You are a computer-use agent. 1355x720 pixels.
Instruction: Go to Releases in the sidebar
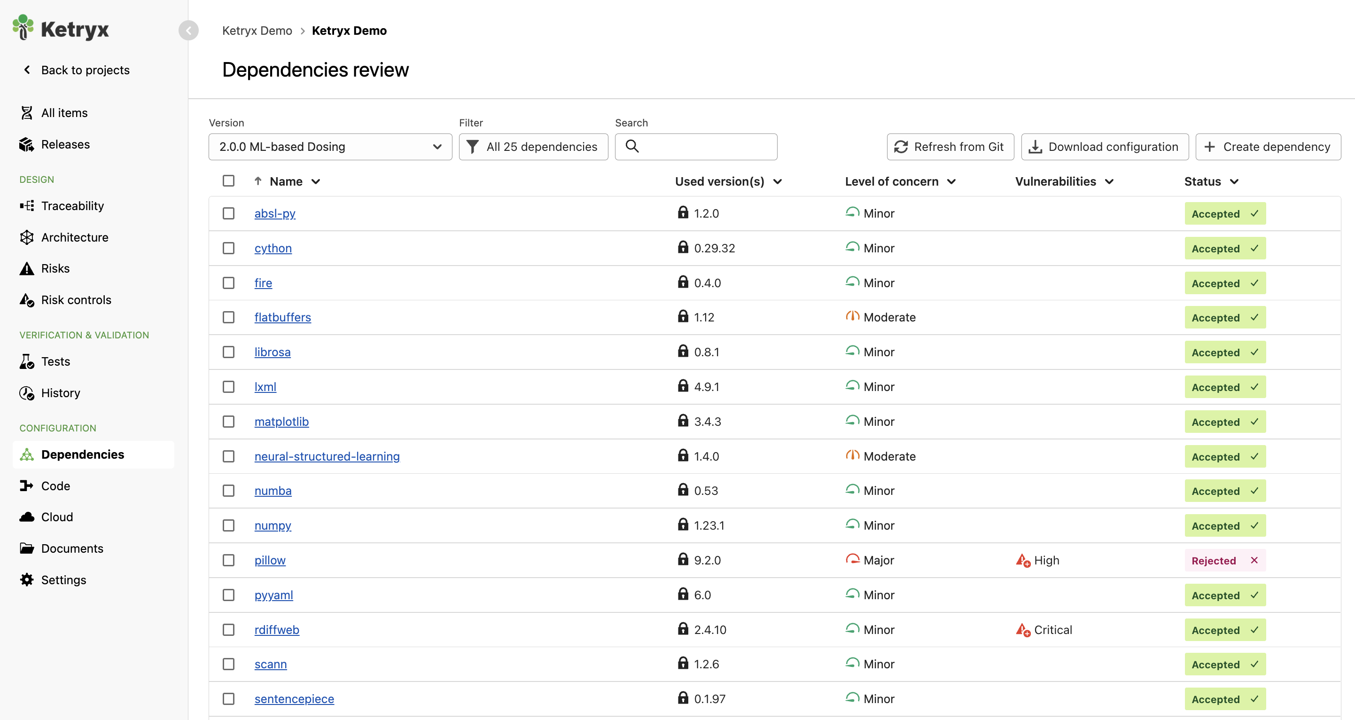tap(65, 144)
